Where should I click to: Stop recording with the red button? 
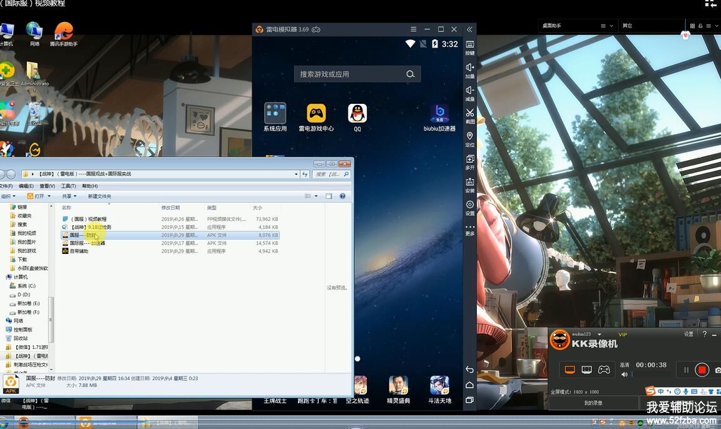pos(702,370)
